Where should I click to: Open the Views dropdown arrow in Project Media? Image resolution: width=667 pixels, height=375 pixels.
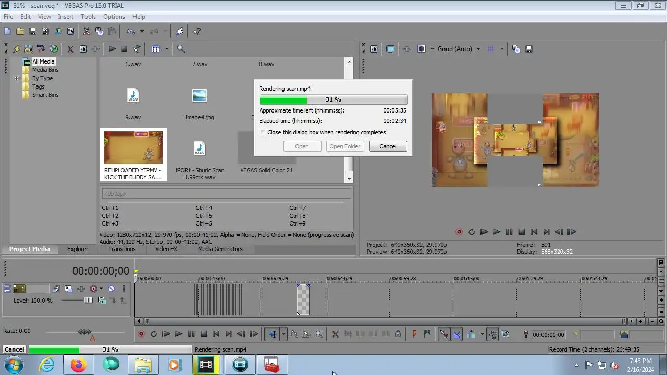pos(167,49)
